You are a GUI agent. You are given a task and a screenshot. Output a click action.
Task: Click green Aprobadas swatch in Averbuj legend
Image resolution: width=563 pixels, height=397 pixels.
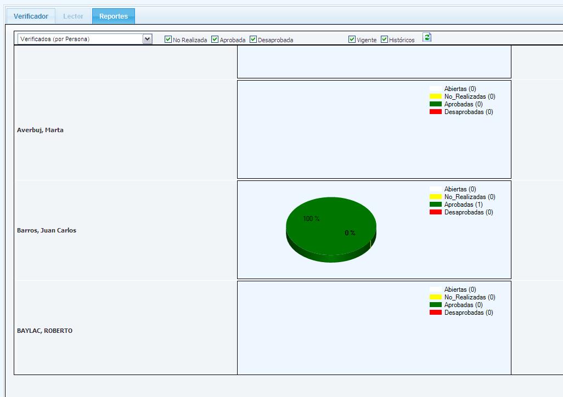coord(436,104)
